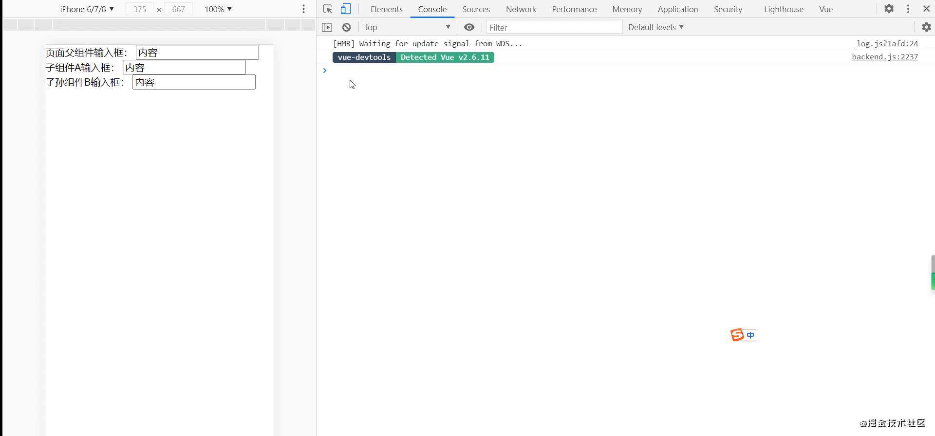Focus the 页面父组件输入框 input
The image size is (935, 436).
[197, 52]
